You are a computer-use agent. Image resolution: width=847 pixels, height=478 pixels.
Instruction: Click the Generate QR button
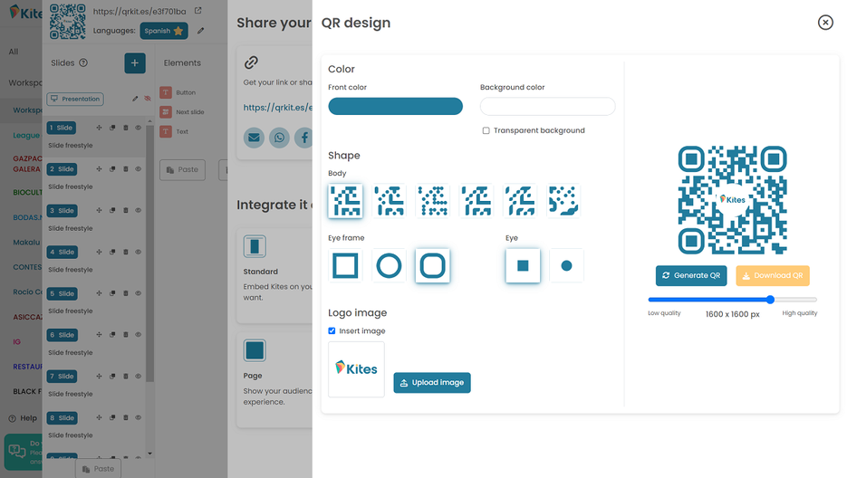(691, 275)
